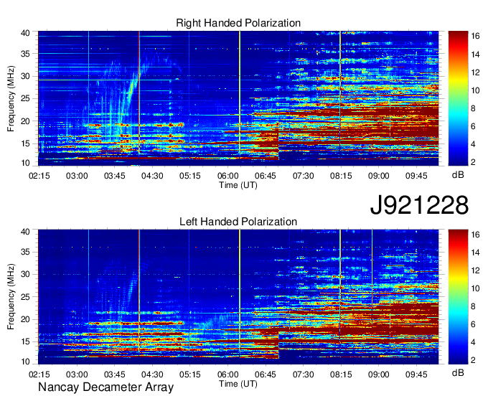Click 03:00 time tick under Right Handed plot
This screenshot has height=396, width=488.
coord(77,176)
